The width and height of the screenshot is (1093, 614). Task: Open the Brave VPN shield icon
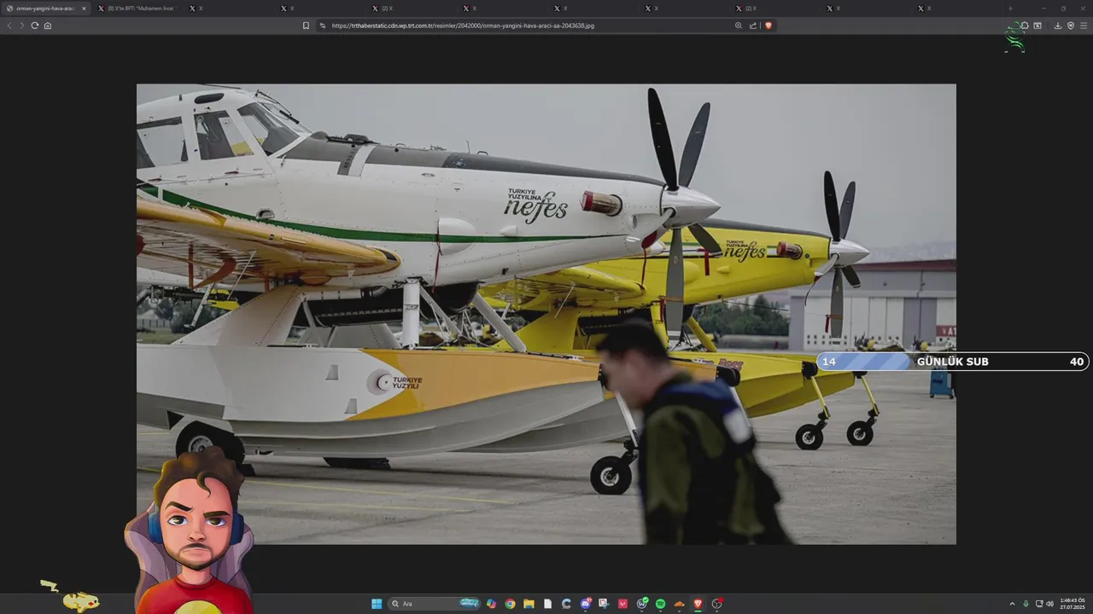[x=1071, y=26]
